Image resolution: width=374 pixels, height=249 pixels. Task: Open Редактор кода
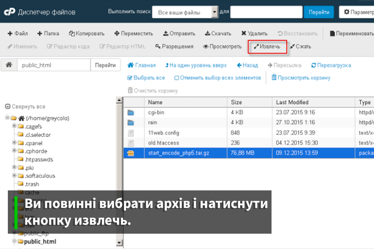68,46
